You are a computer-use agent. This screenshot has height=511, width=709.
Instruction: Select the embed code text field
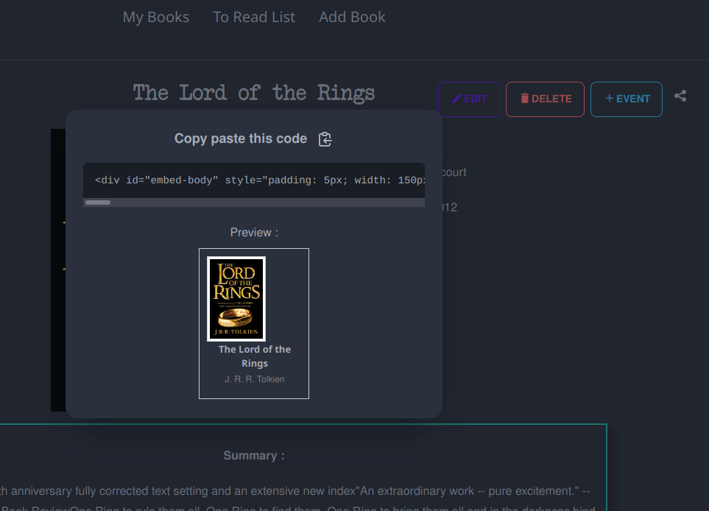254,180
